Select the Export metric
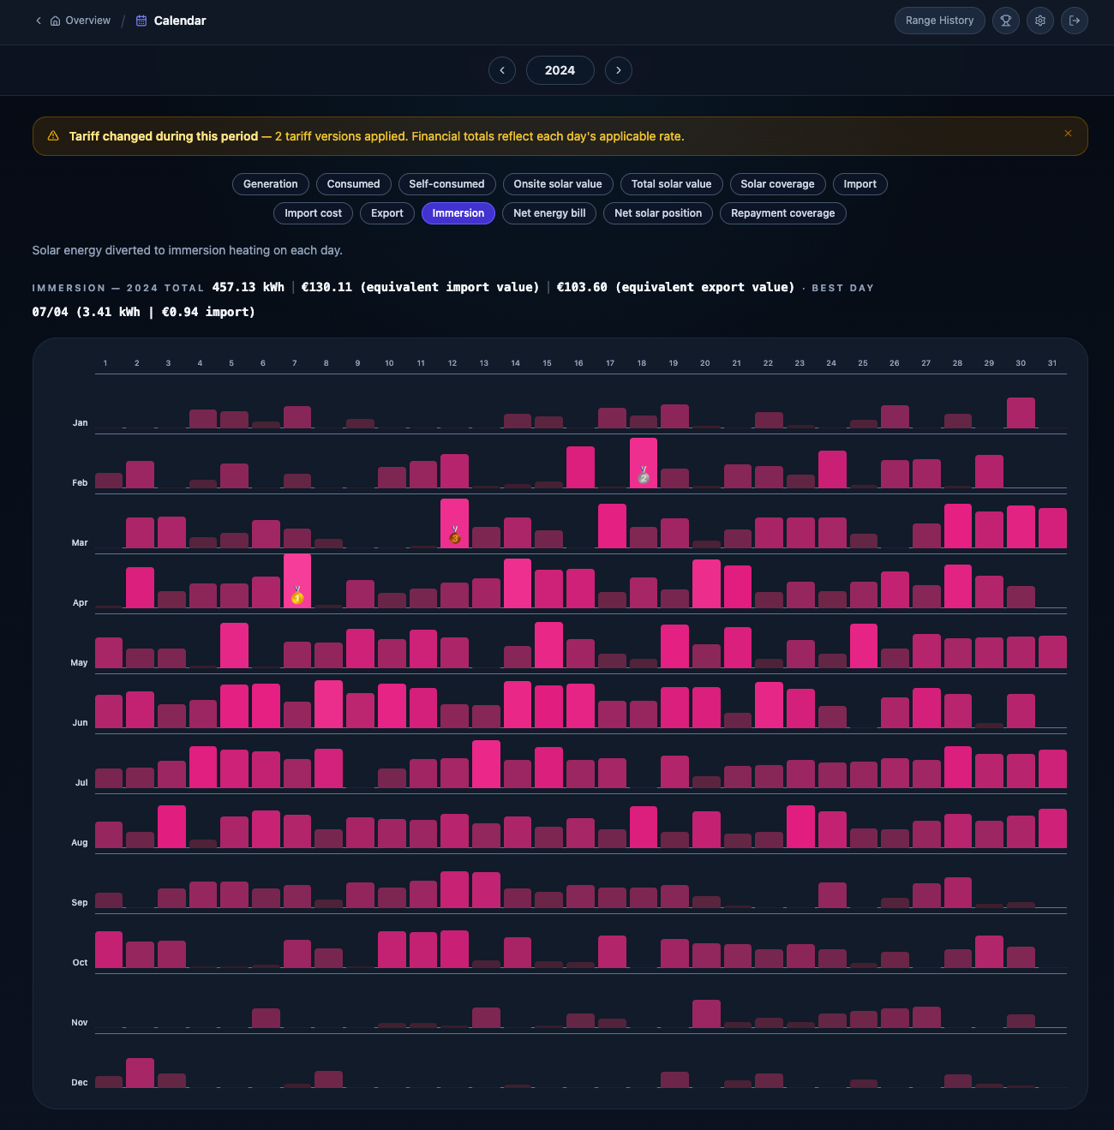Screen dimensions: 1114x1130 tap(387, 213)
